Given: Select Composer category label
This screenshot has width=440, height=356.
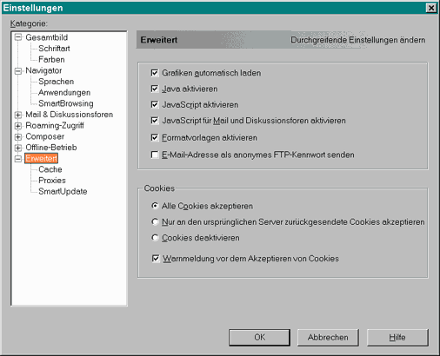Looking at the screenshot, I should pos(45,136).
